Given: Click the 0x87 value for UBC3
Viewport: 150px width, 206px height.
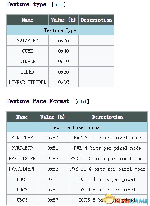Looking at the screenshot, I should (53, 200).
